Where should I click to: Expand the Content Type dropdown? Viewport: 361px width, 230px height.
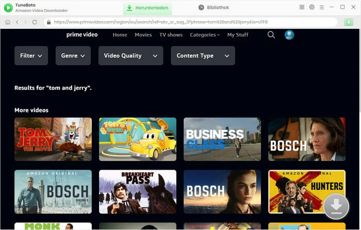tap(203, 56)
